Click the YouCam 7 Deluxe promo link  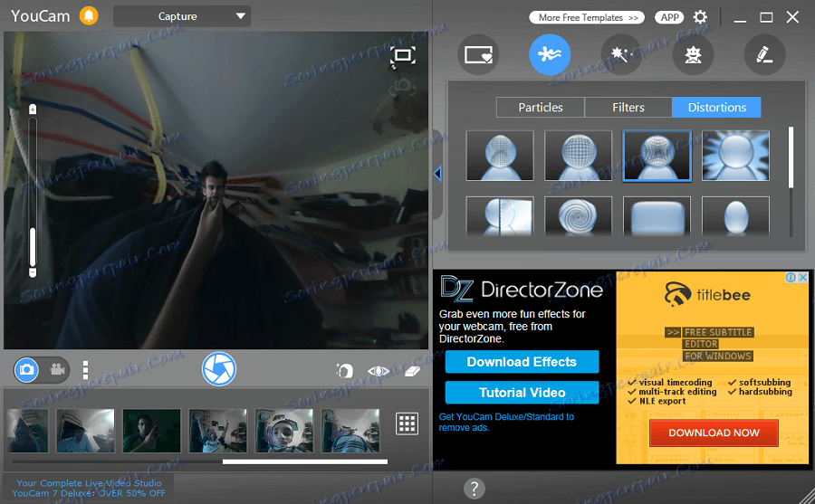tap(89, 488)
